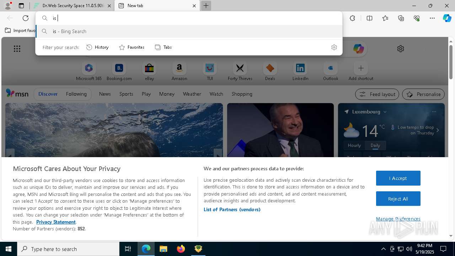
Task: Go to the MSN logo home
Action: 17,94
